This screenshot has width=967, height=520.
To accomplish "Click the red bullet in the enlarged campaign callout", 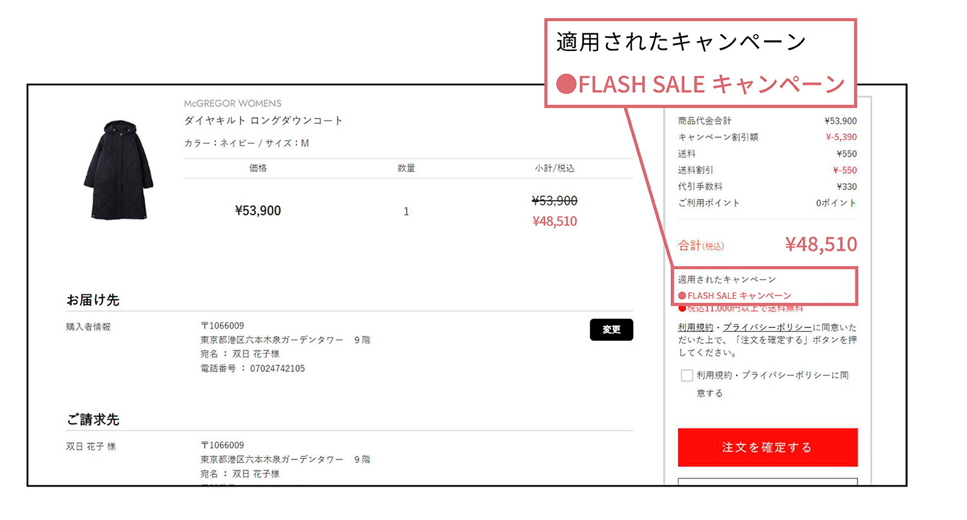I will tap(565, 84).
